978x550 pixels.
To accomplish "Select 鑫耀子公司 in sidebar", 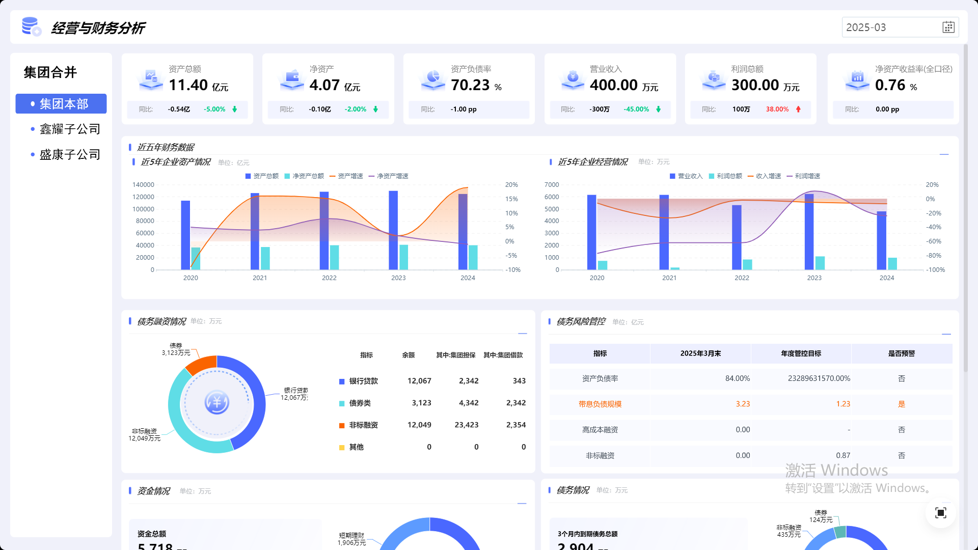I will (x=70, y=129).
